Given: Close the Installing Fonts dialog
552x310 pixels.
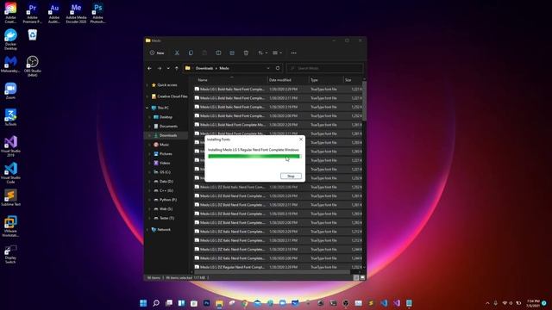Looking at the screenshot, I should (301, 139).
